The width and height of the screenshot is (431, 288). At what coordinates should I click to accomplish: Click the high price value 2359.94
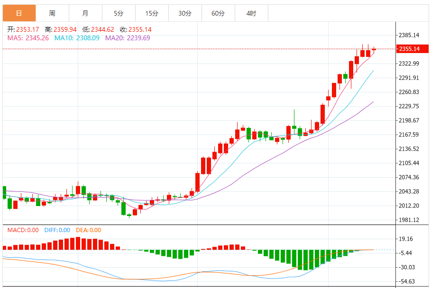[x=65, y=29]
